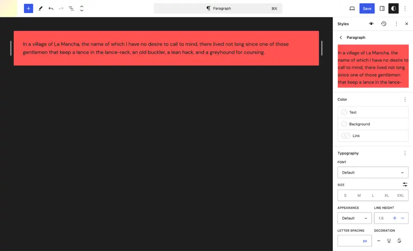Screen dimensions: 413x251
Task: Click the blue block inserter plus button
Action: tap(28, 8)
